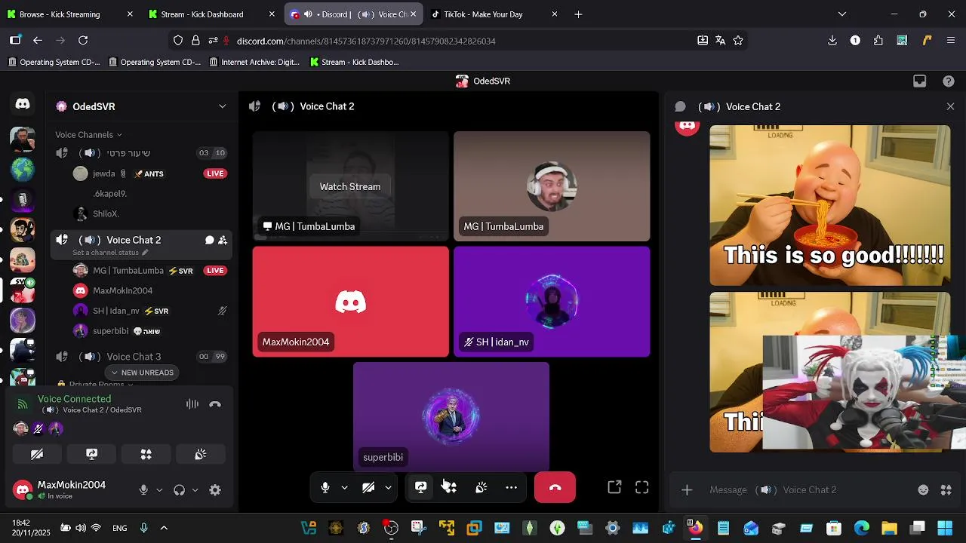Launch activity button in voice panel
This screenshot has width=966, height=543.
pos(146,454)
